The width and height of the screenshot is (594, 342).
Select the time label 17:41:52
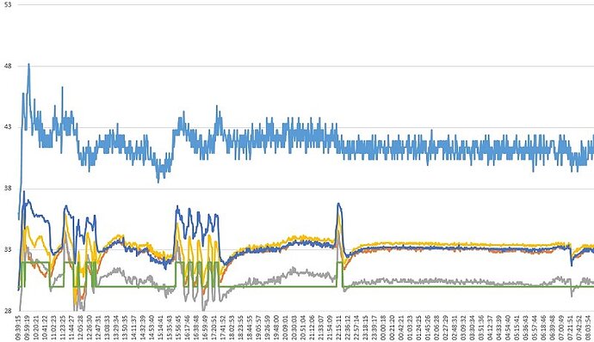coord(223,328)
